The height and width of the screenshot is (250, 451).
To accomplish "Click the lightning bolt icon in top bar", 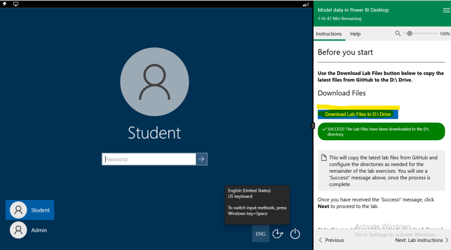I will point(5,4).
